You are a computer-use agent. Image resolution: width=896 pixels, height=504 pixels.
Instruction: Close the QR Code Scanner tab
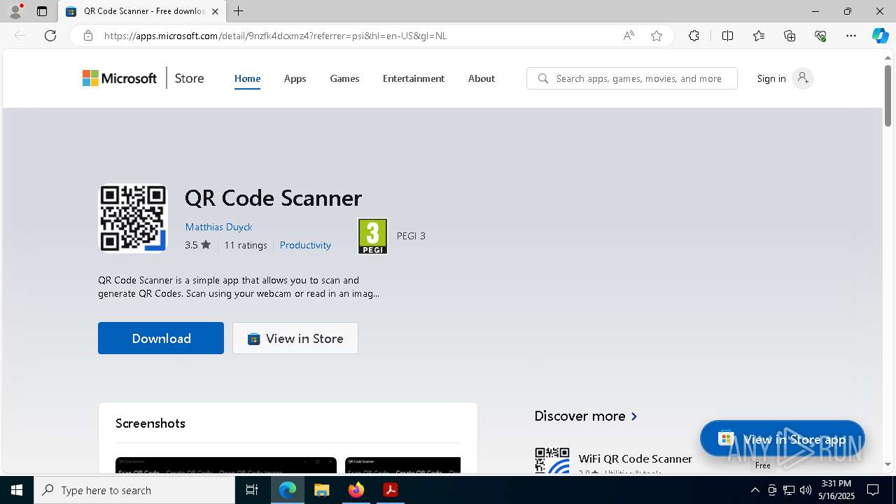(x=215, y=11)
